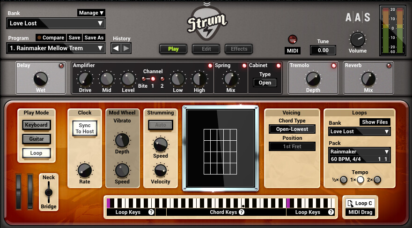Click the Amplifier Mid knob
This screenshot has width=412, height=228.
[107, 78]
